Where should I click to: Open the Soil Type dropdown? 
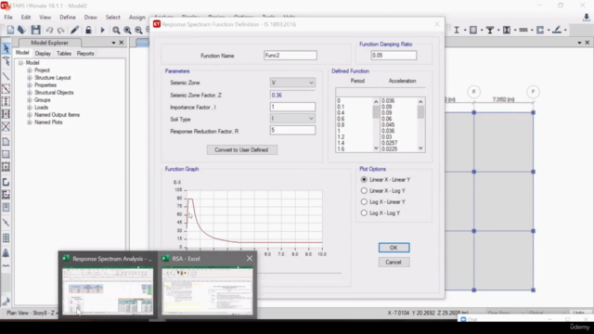(292, 119)
